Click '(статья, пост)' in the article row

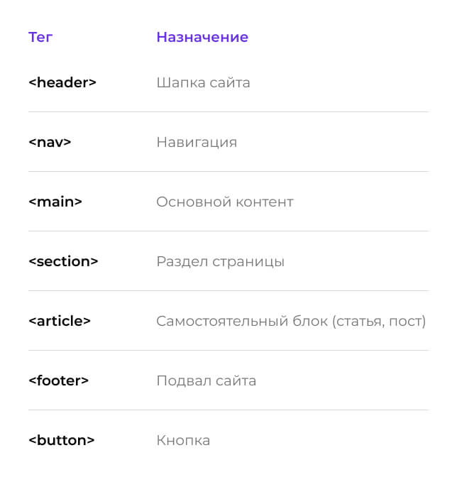pyautogui.click(x=379, y=322)
